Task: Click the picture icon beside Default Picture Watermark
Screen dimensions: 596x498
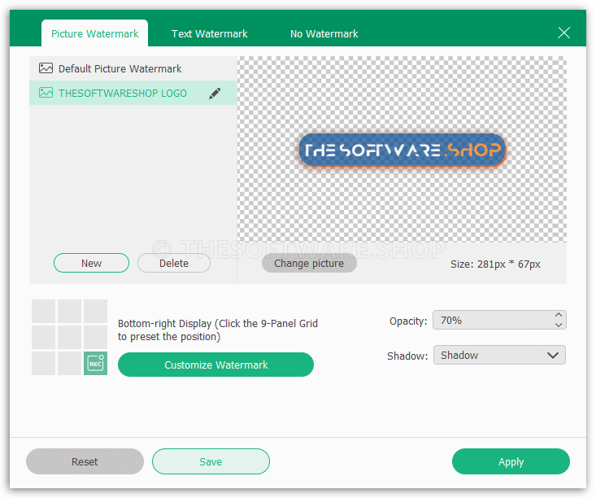Action: [x=46, y=68]
